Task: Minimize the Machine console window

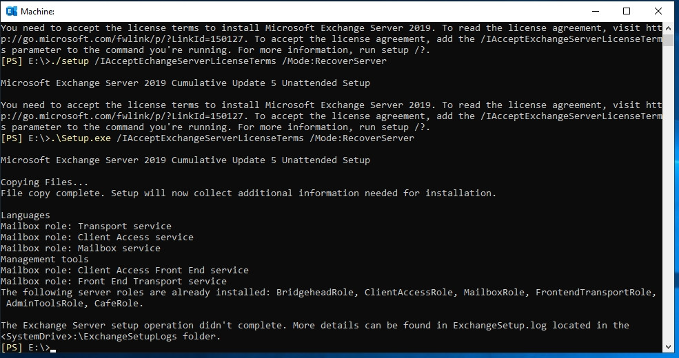Action: (x=596, y=11)
